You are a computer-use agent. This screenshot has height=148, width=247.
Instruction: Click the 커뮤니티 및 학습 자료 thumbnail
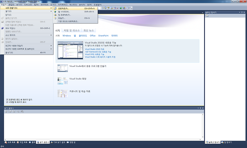(x=62, y=93)
